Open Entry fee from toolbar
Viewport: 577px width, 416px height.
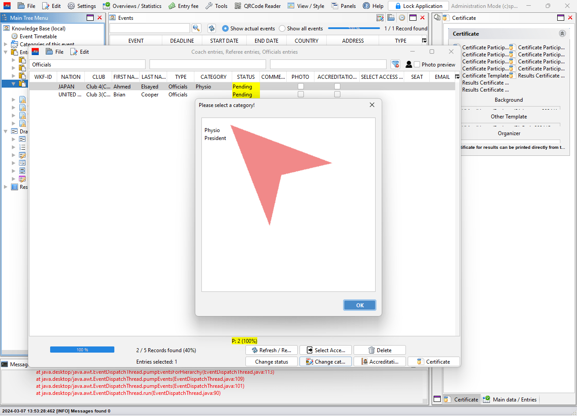(x=183, y=6)
